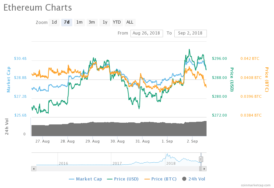The image size is (274, 188).
Task: Toggle the Price (BTC) legend series
Action: click(x=160, y=179)
